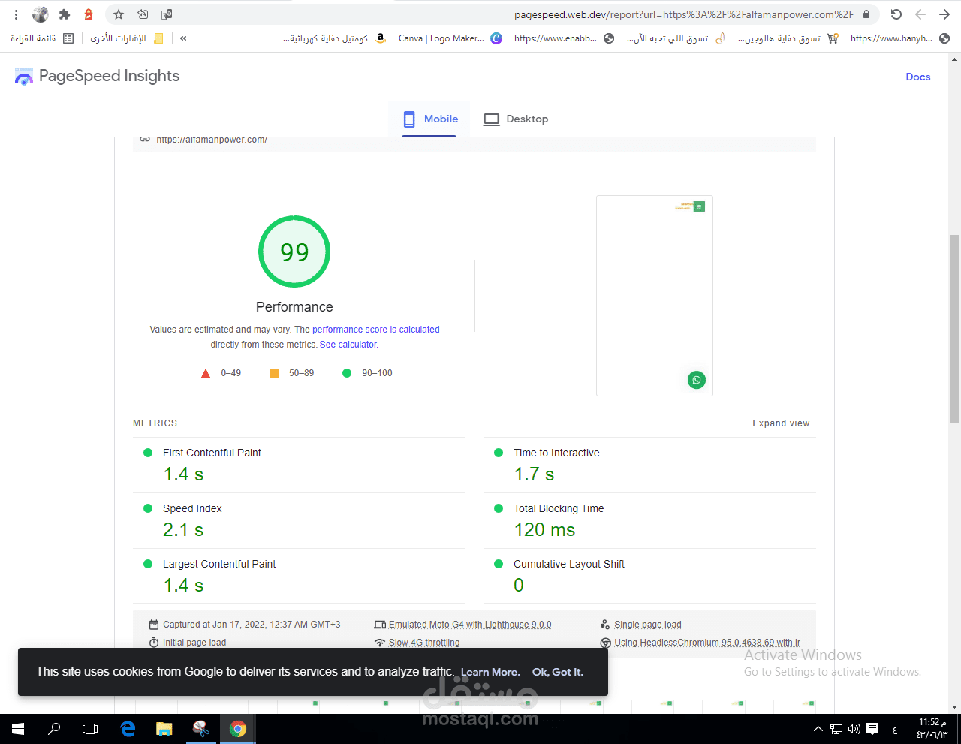Click the green 90–100 legend circle
Image resolution: width=961 pixels, height=744 pixels.
pyautogui.click(x=347, y=373)
